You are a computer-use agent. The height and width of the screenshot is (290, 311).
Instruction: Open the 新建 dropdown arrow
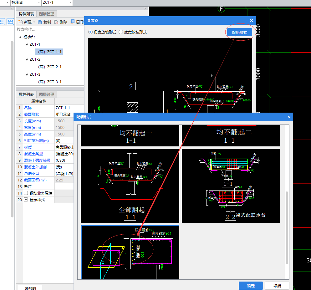pos(34,22)
